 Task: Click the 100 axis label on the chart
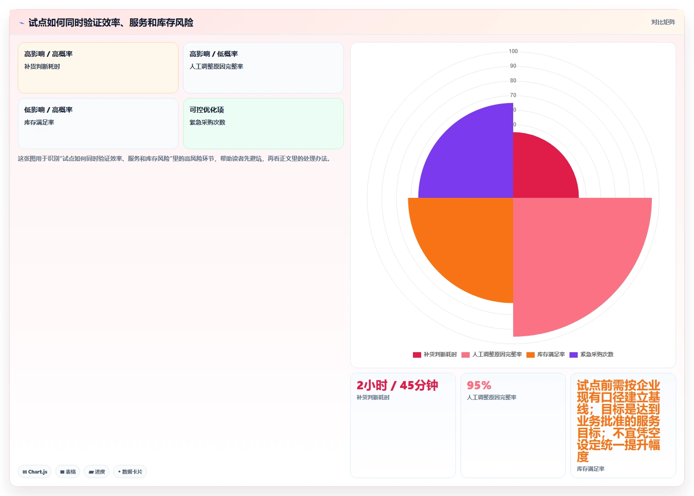(x=513, y=51)
